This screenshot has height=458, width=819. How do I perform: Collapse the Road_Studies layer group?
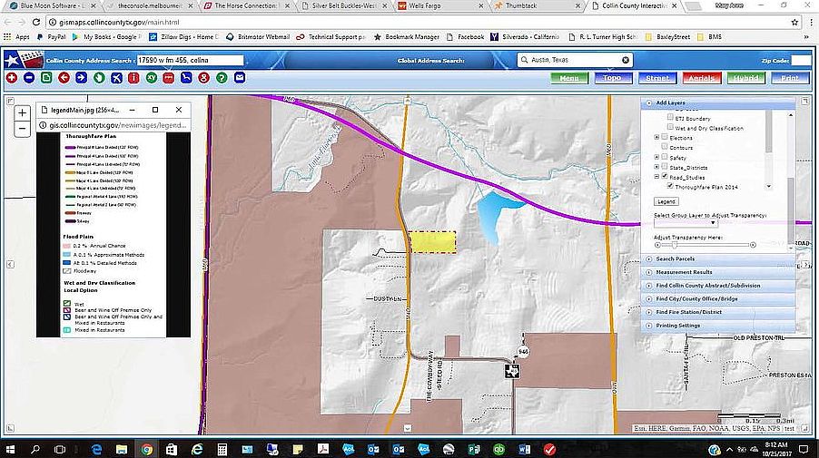[x=657, y=177]
